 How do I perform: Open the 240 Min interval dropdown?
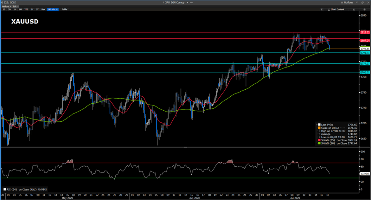tap(53, 9)
